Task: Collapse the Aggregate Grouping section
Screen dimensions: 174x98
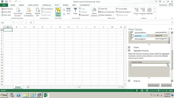Action: tap(129, 51)
